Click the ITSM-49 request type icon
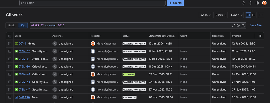Image resolution: width=270 pixels, height=103 pixels. 16,74
